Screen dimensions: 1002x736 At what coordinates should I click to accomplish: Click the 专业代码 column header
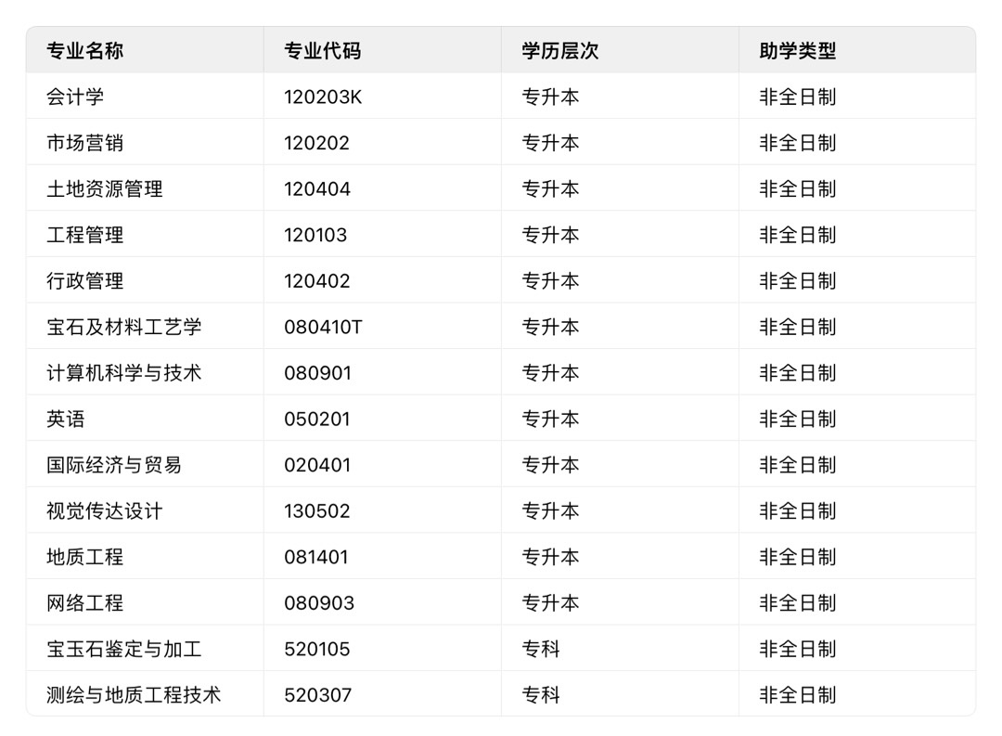pyautogui.click(x=323, y=50)
